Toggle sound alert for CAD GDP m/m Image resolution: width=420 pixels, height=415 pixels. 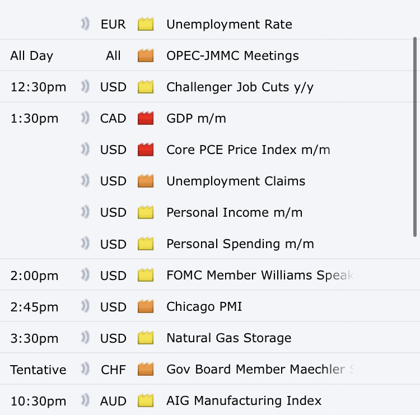coord(85,119)
